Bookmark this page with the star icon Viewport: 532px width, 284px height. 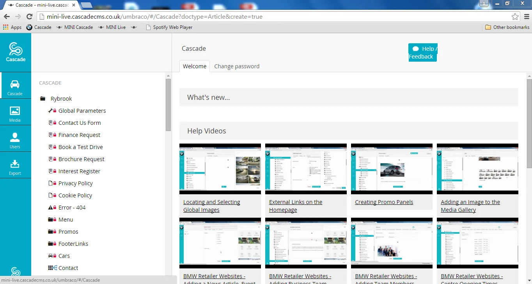pyautogui.click(x=515, y=17)
